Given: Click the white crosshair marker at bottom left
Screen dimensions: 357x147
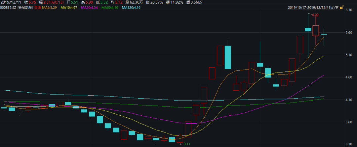Looking at the screenshot, I should tap(20, 111).
